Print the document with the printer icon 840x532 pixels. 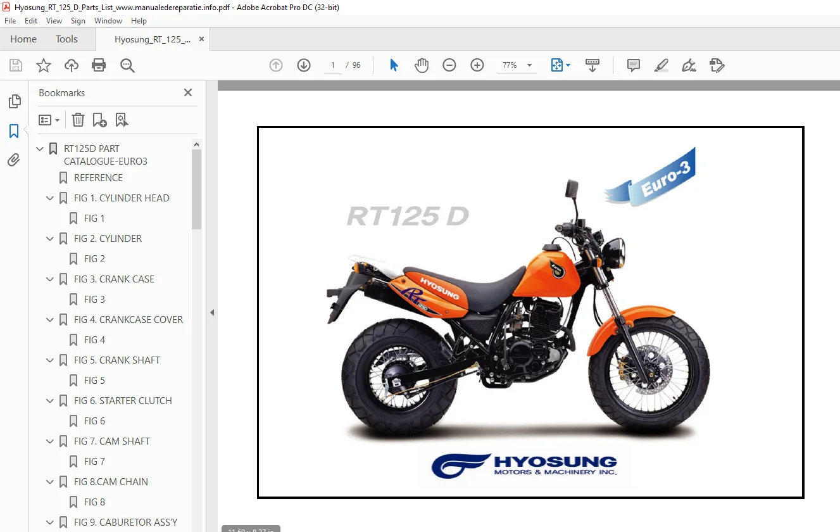[x=99, y=65]
